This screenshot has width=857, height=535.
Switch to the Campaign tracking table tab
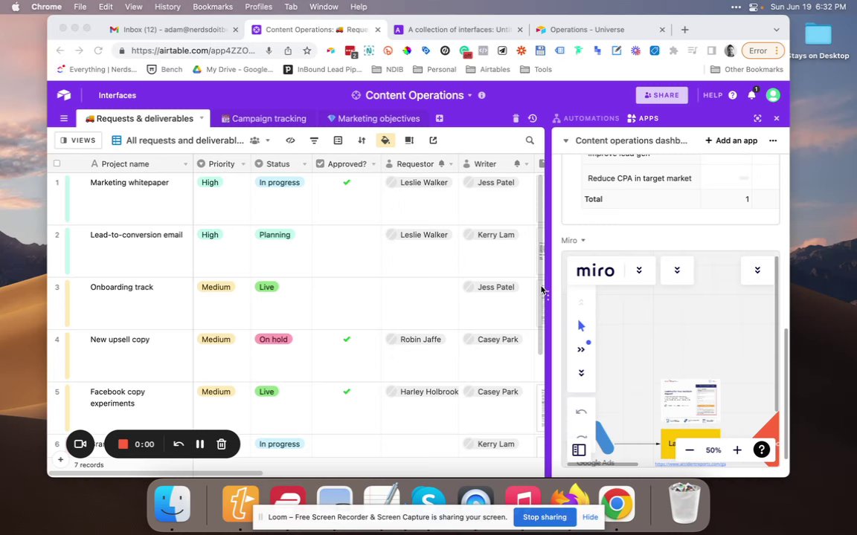[263, 118]
